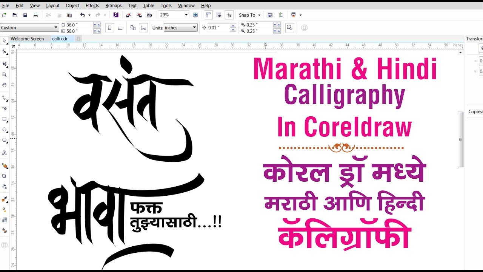
Task: Open the Bitmaps menu
Action: tap(114, 6)
